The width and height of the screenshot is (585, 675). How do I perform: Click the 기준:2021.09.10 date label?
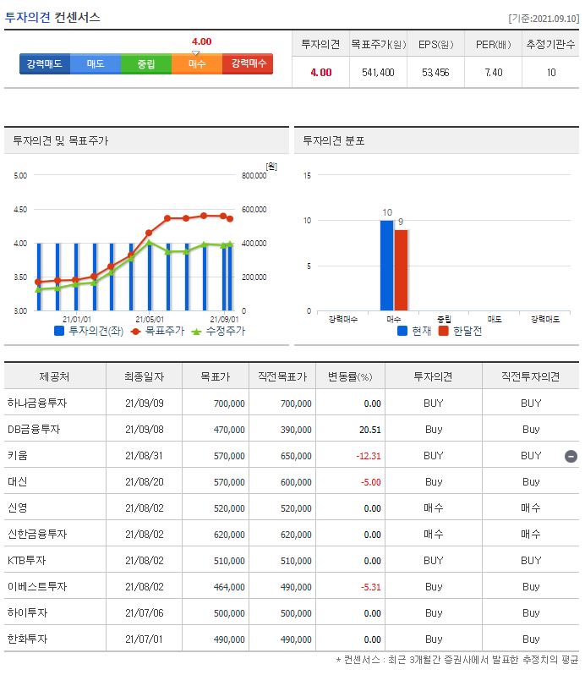[x=544, y=19]
